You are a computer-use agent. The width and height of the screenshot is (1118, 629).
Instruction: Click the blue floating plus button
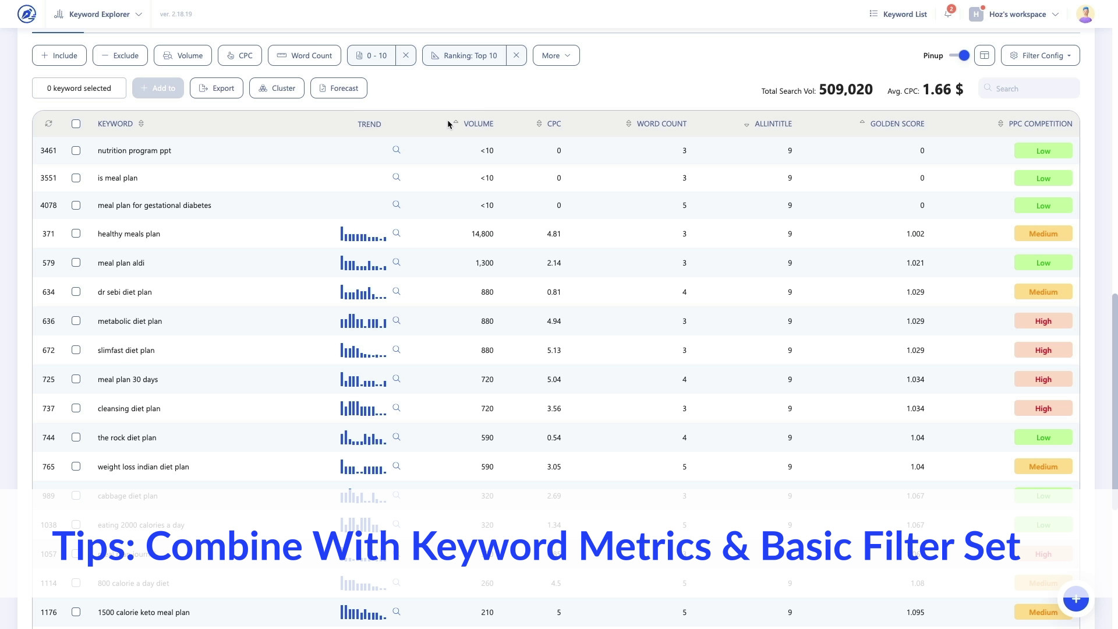(1075, 599)
